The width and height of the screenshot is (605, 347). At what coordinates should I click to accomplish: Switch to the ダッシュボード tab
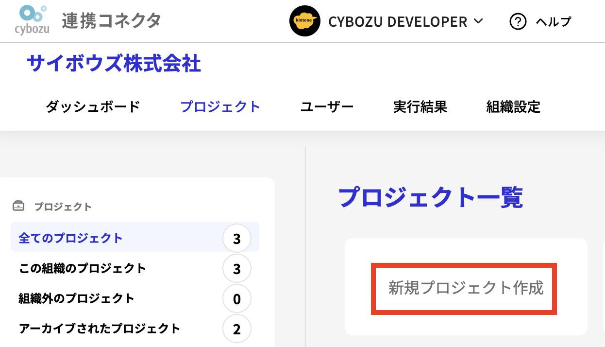click(x=93, y=106)
